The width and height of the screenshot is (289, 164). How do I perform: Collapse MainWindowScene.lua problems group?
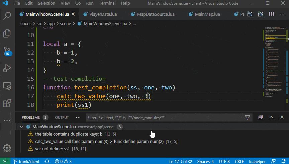21,127
